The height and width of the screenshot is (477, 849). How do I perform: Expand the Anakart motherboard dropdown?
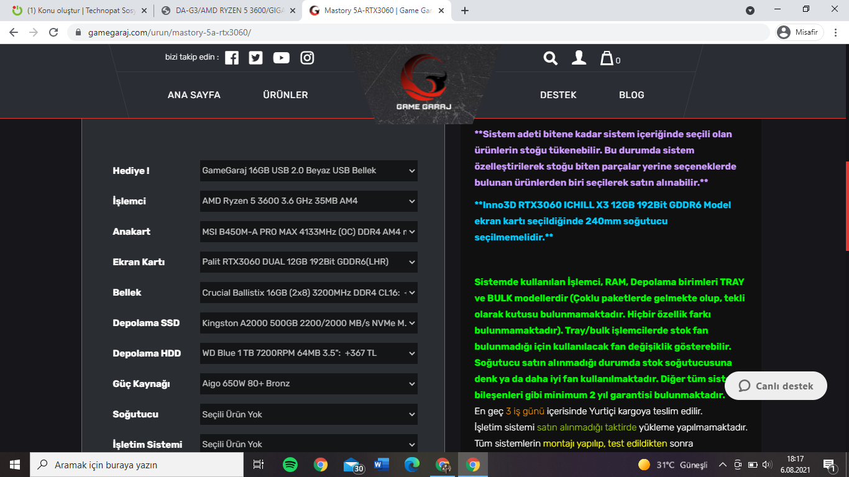click(x=308, y=232)
